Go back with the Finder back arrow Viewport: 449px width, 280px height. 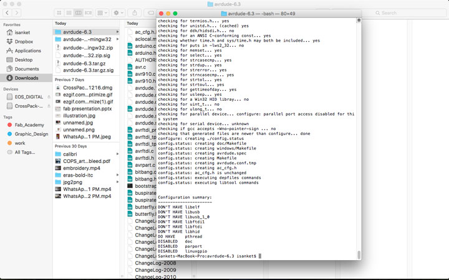point(7,13)
